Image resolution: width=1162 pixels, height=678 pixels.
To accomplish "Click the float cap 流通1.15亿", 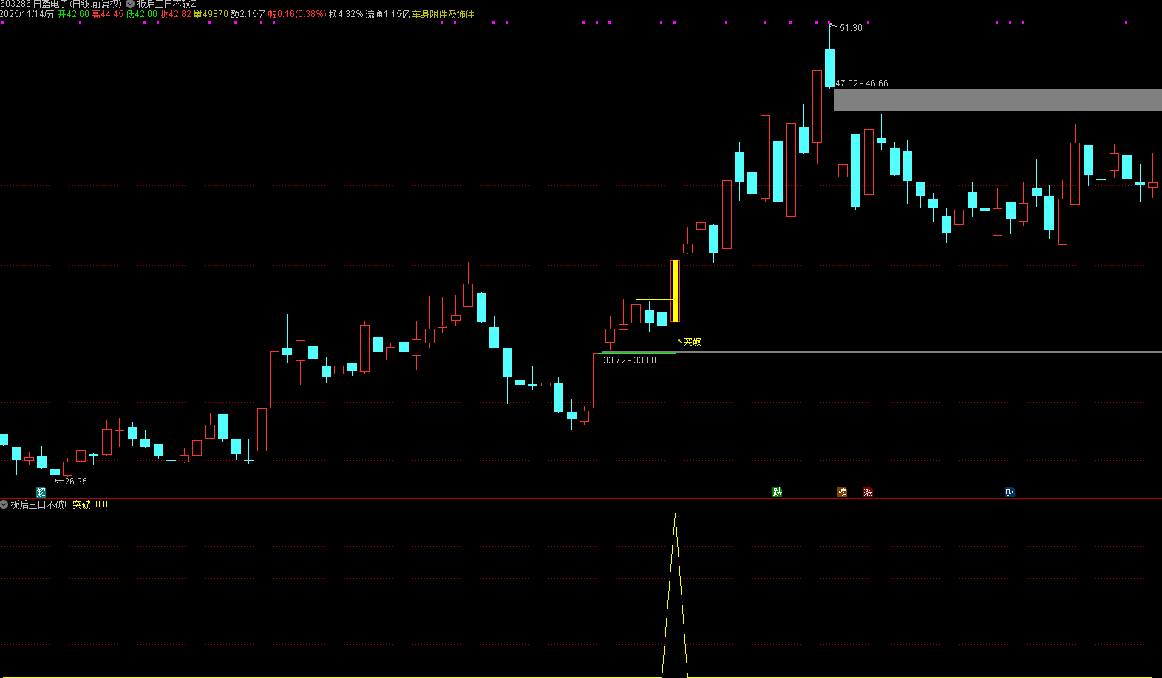I will click(x=387, y=14).
